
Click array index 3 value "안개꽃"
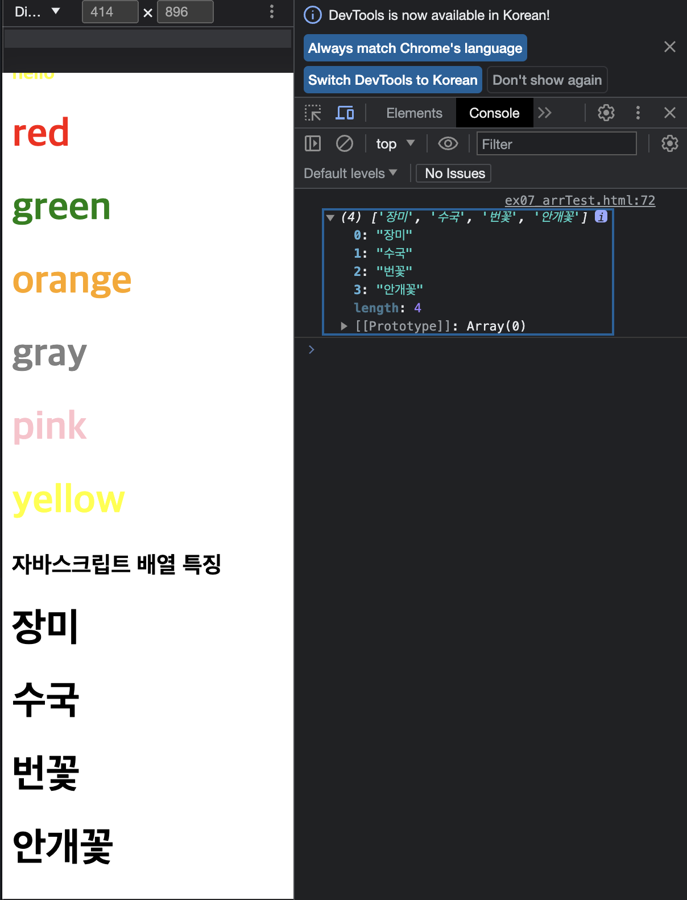coord(400,290)
